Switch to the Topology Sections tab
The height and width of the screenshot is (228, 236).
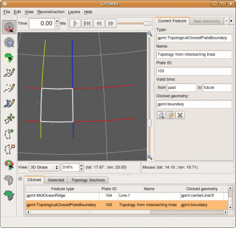click(x=88, y=180)
